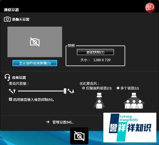Click the snapshot size value 1280 X 720
Viewport: 159px width, 145px height.
[x=102, y=60]
